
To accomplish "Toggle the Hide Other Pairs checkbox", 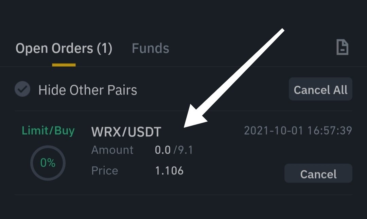I will (23, 89).
